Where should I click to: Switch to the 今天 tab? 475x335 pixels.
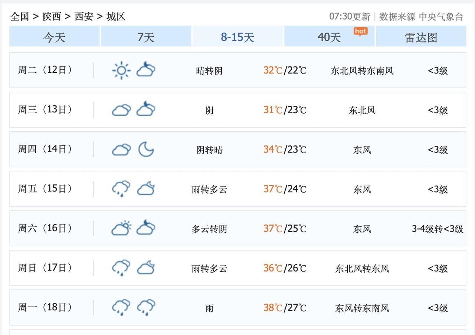pyautogui.click(x=54, y=37)
